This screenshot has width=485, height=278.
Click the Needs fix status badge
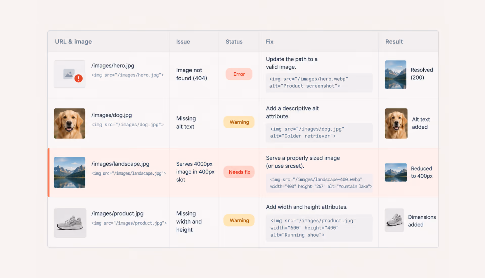tap(239, 172)
